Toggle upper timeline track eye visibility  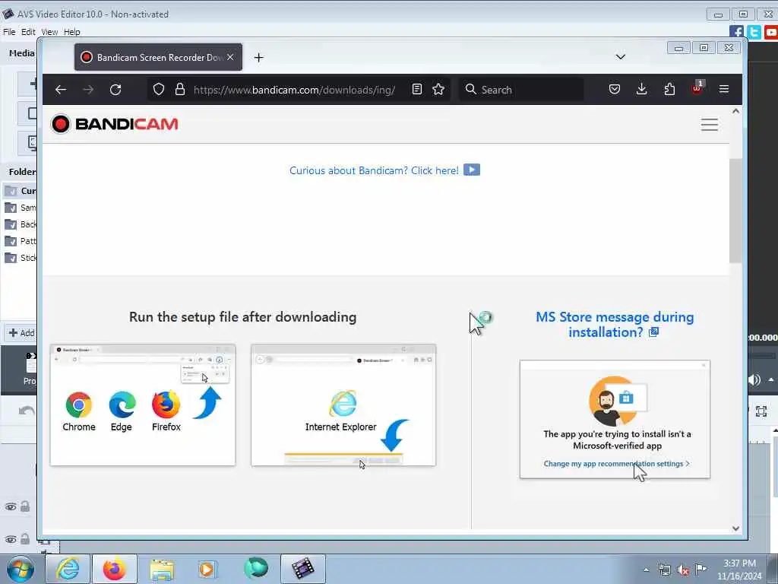[11, 507]
